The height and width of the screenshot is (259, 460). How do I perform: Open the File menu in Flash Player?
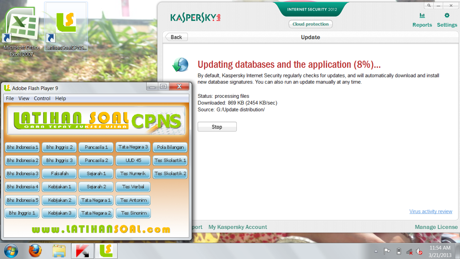pyautogui.click(x=10, y=98)
